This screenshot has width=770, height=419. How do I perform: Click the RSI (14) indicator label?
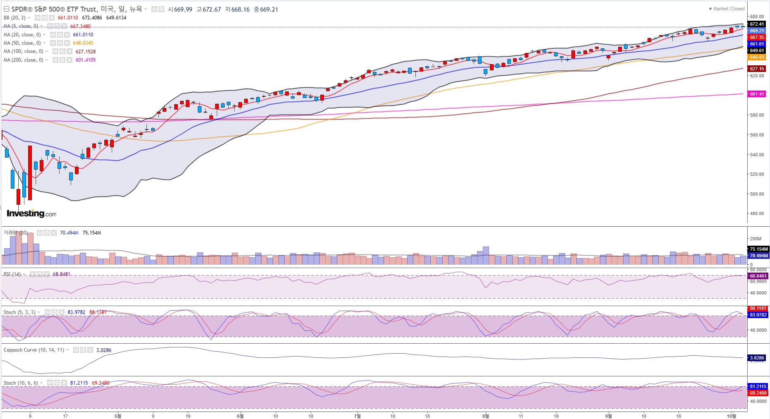coord(12,274)
